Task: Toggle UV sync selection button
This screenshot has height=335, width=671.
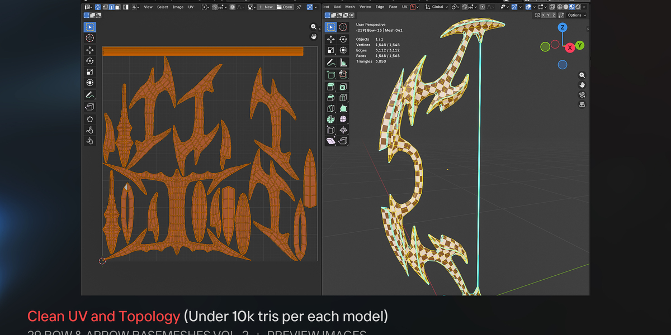Action: 98,7
